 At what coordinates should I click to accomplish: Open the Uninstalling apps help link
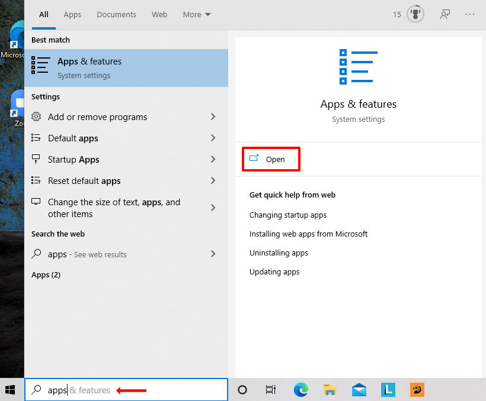pyautogui.click(x=279, y=253)
